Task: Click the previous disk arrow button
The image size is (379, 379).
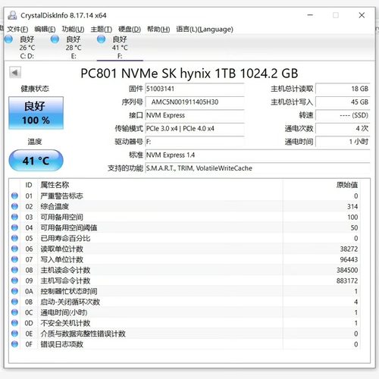Action: (x=15, y=73)
